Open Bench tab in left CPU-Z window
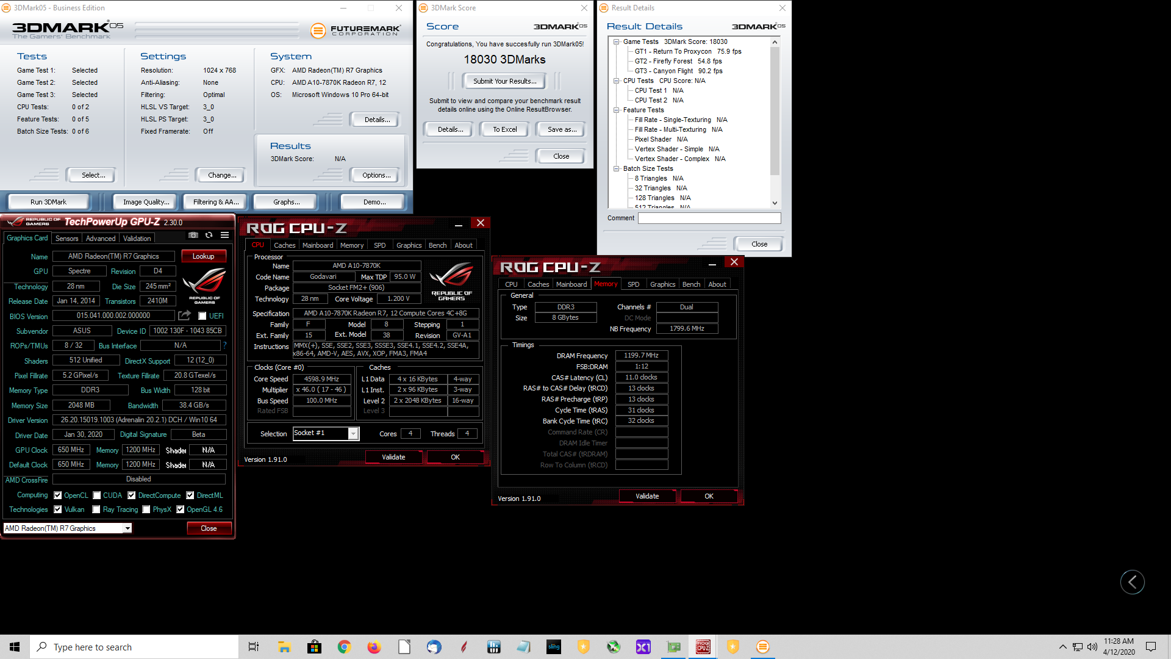The height and width of the screenshot is (659, 1171). pos(437,245)
